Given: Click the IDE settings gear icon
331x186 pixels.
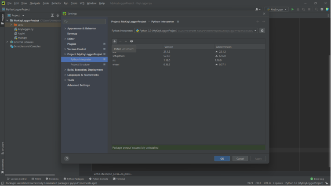Looking at the screenshot, I should click(x=322, y=9).
